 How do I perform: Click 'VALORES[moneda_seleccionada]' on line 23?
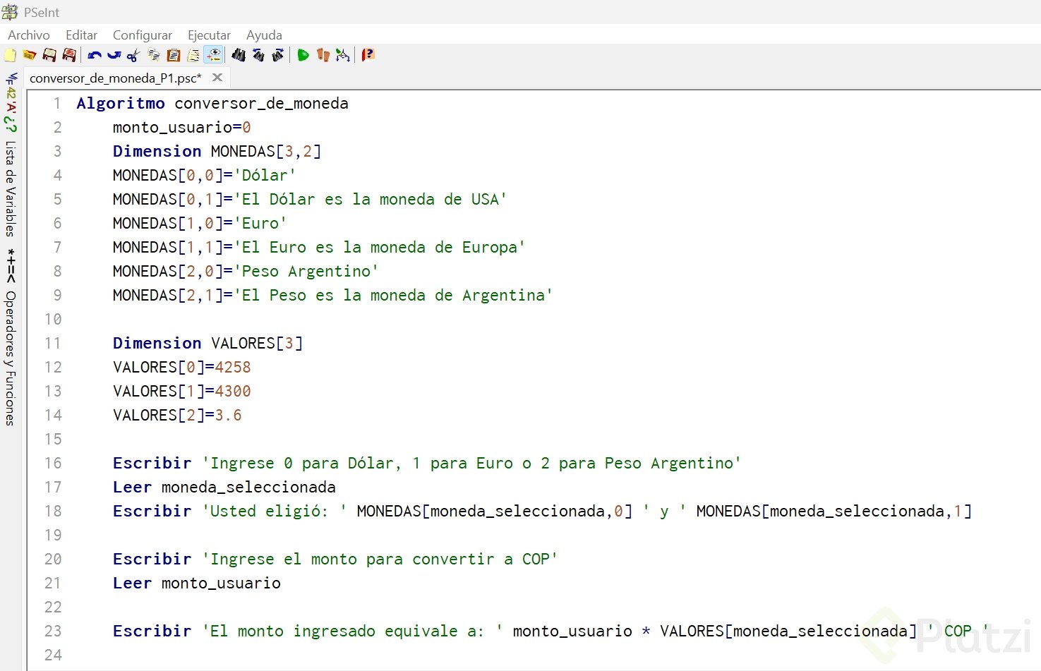pos(788,631)
